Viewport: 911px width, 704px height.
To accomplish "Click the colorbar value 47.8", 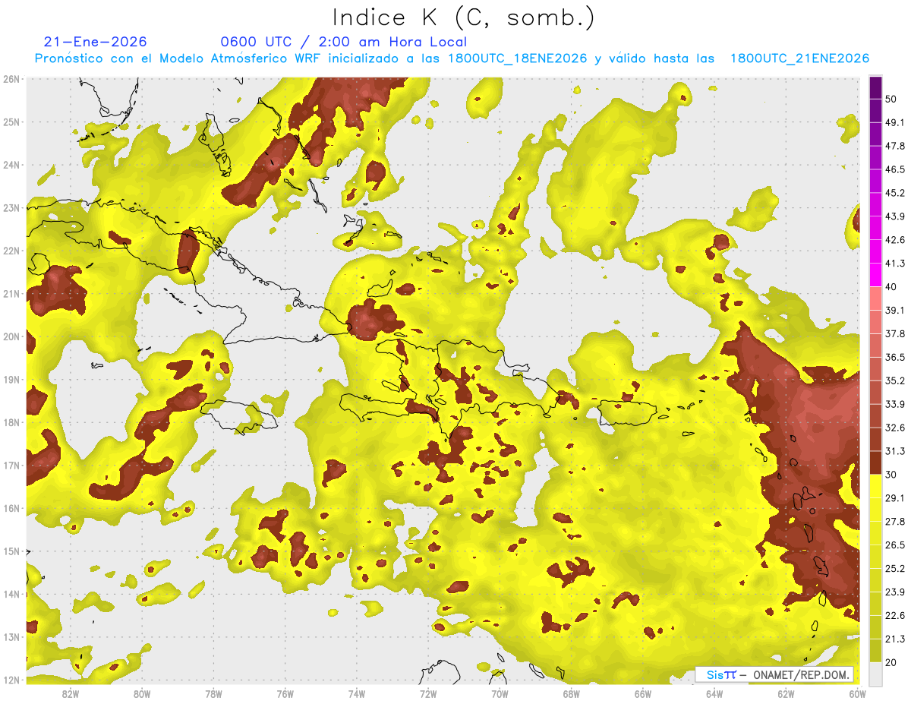I will point(895,146).
